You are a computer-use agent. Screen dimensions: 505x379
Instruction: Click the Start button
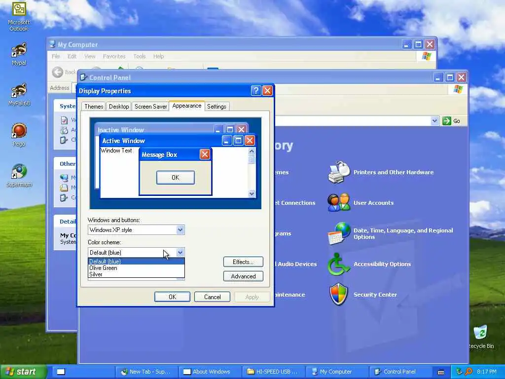pos(23,372)
